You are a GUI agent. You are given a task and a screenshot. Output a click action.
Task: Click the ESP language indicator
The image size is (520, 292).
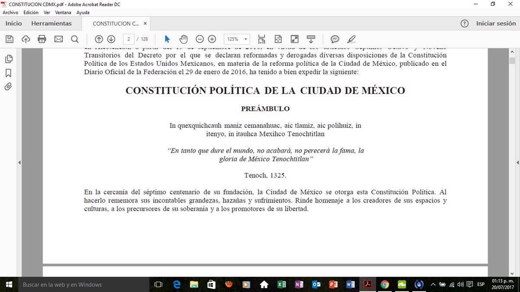(x=481, y=284)
